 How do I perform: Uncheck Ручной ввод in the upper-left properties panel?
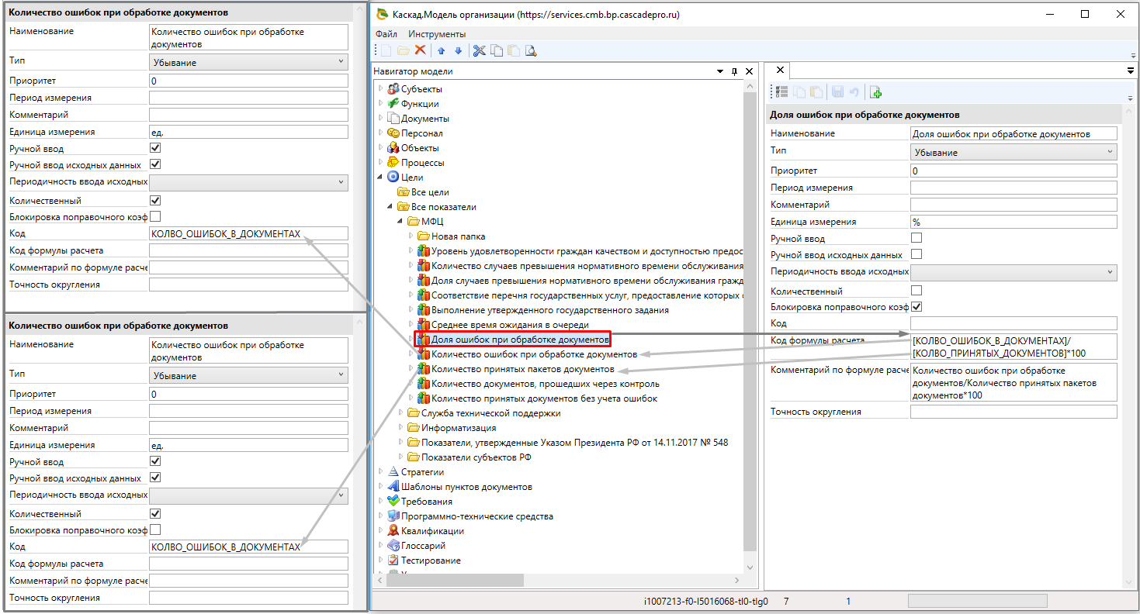click(x=155, y=148)
